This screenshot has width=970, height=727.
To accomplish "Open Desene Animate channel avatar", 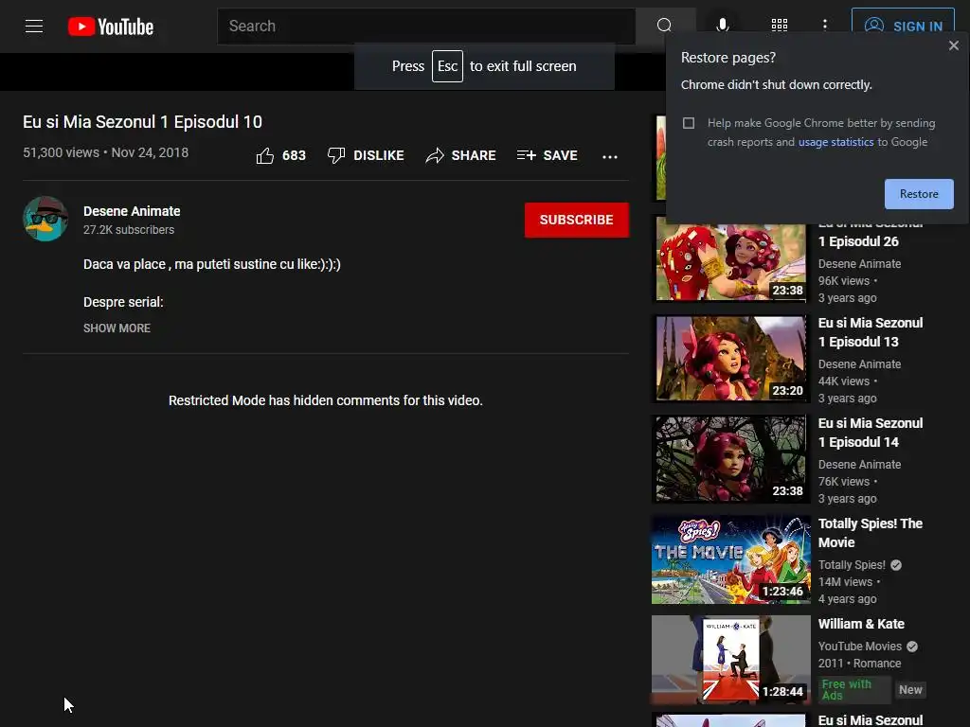I will click(45, 219).
